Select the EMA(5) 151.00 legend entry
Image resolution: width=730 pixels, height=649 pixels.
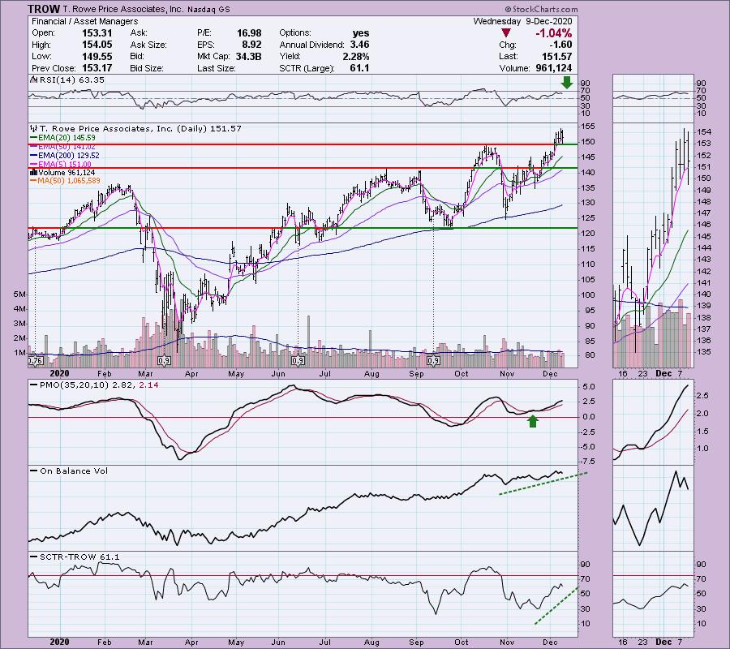[x=65, y=164]
